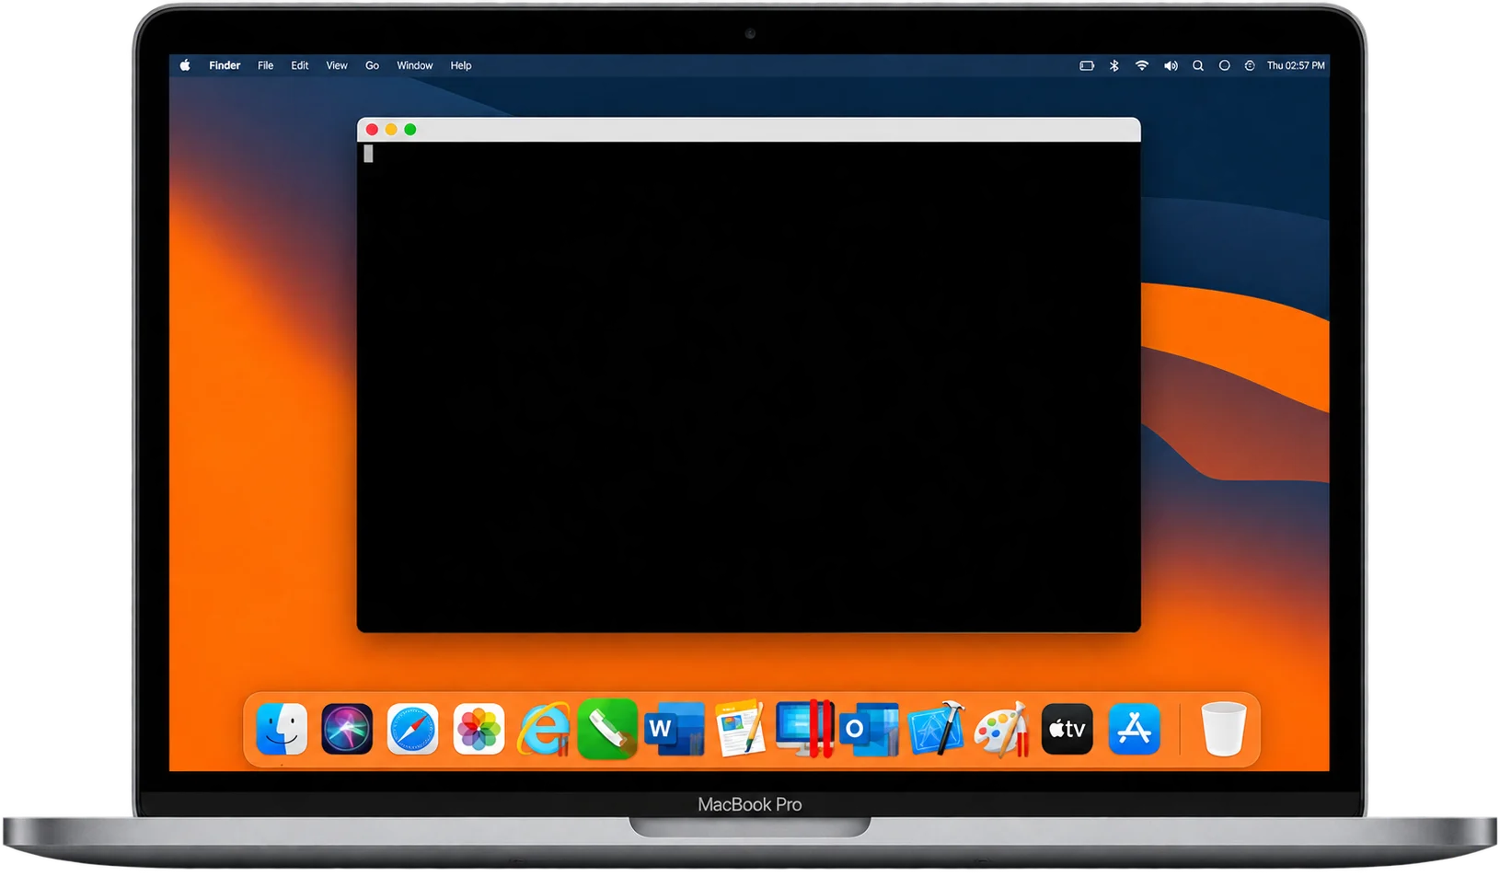The height and width of the screenshot is (888, 1500).
Task: Open the Photos app in Dock
Action: click(x=479, y=729)
